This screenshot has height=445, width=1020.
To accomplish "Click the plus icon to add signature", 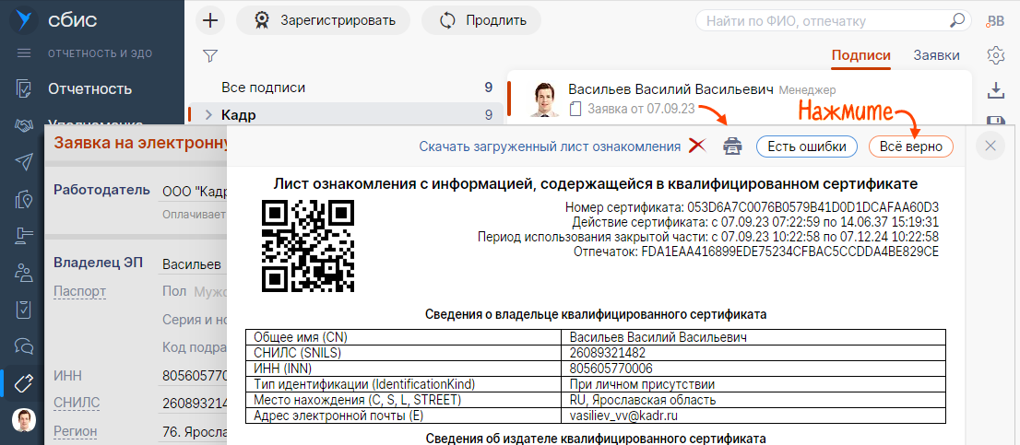I will pyautogui.click(x=211, y=20).
